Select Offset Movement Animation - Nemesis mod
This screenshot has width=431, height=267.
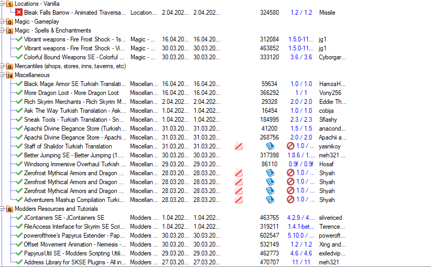(75, 244)
